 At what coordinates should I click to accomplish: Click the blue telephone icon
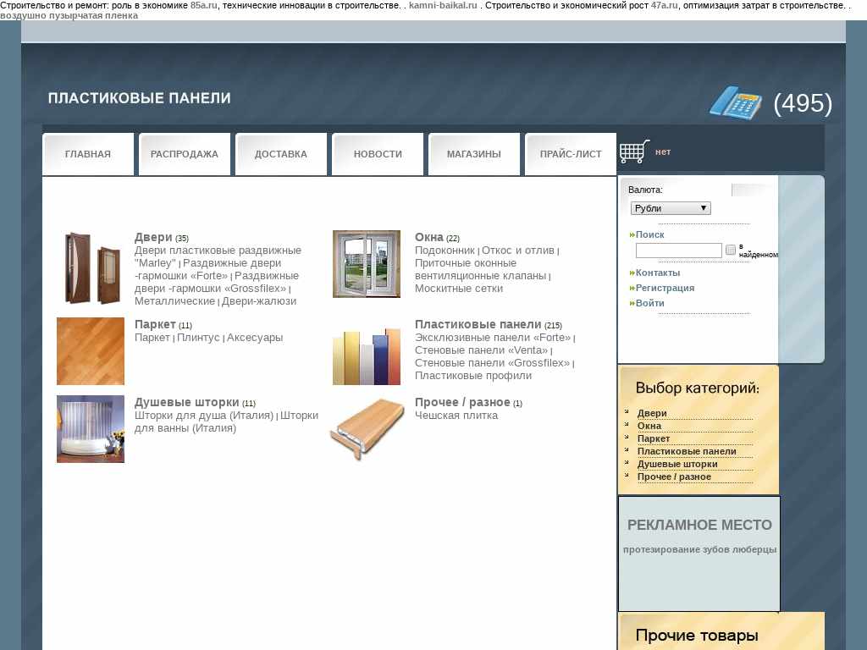pos(735,102)
